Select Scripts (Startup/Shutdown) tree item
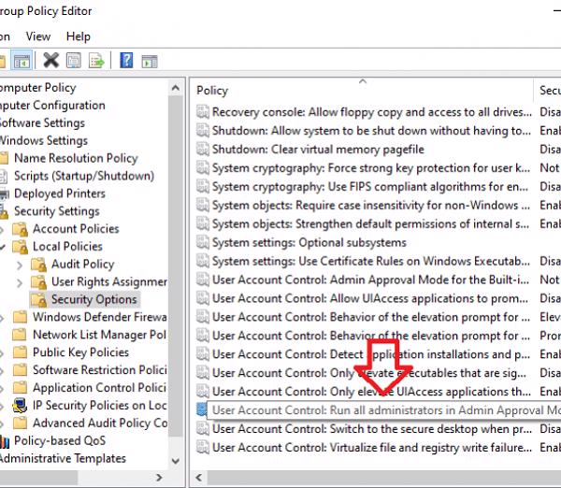The height and width of the screenshot is (488, 561). click(84, 176)
